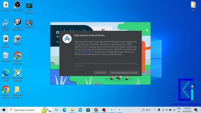Open Unity Hub desktop shortcut
Screen dimensions: 201x113
tap(18, 40)
